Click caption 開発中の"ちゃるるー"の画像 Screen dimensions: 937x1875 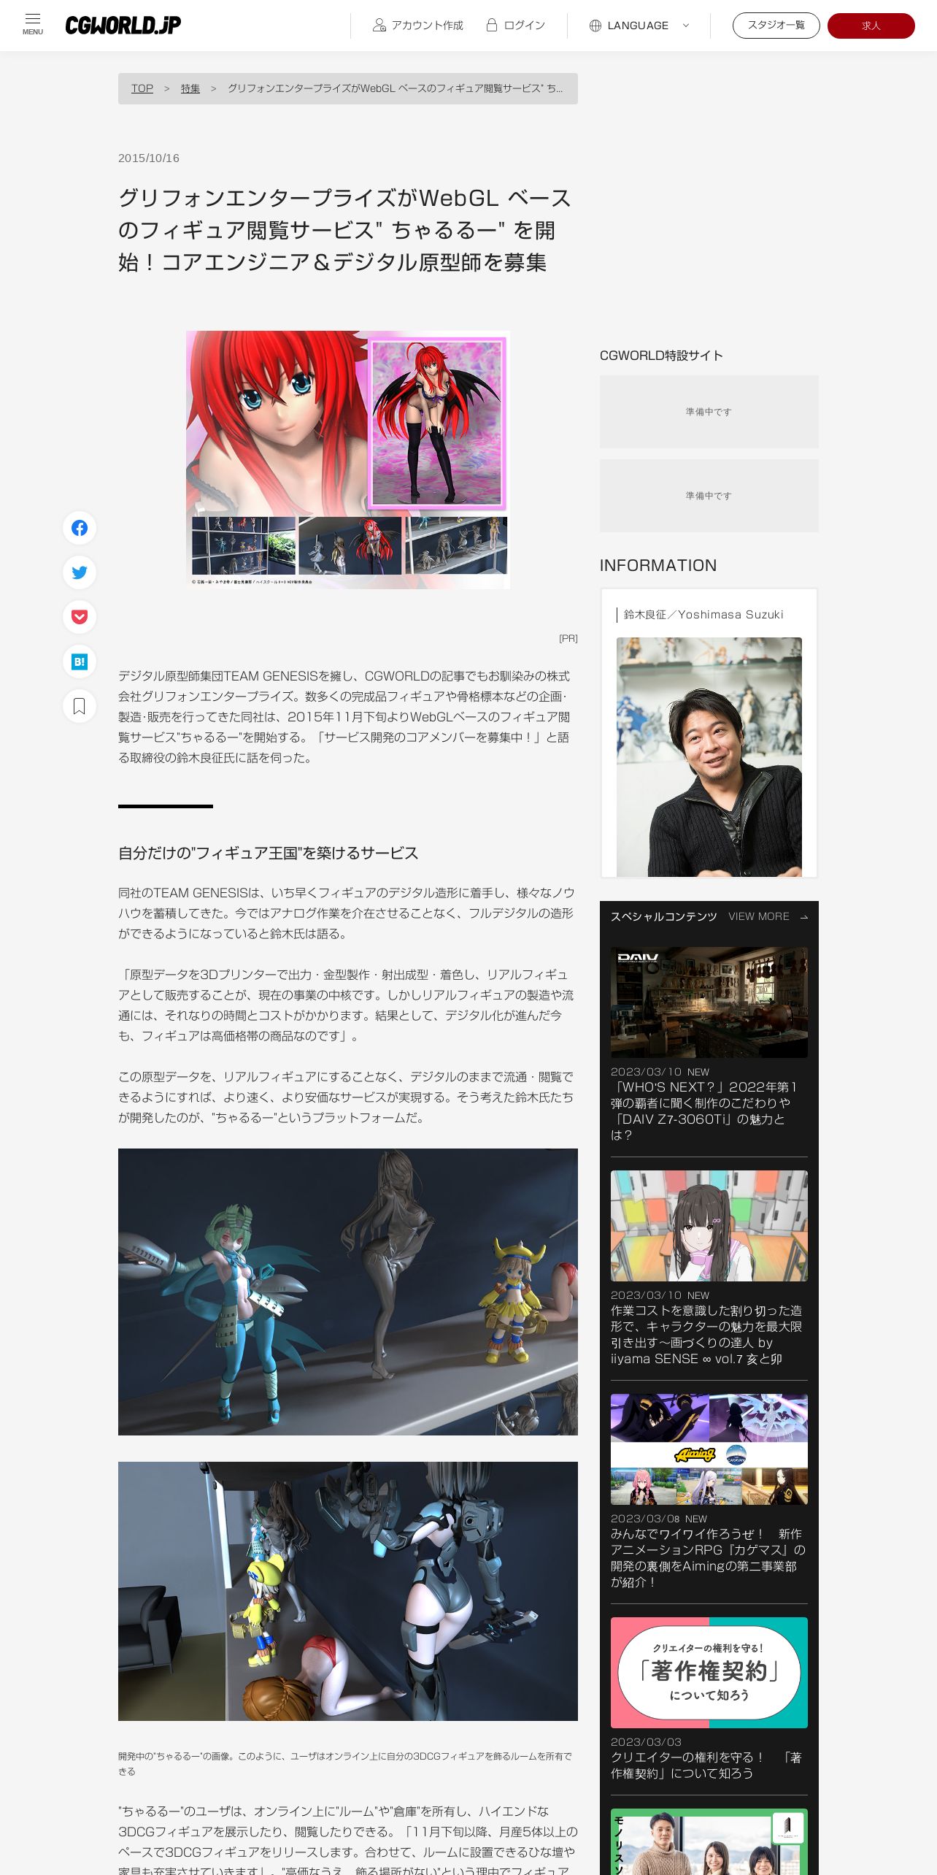(x=344, y=1763)
